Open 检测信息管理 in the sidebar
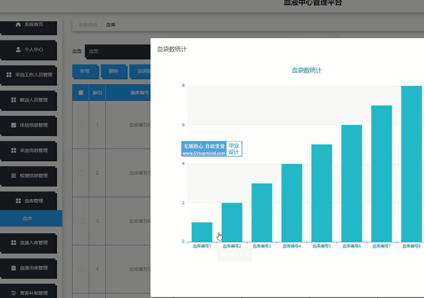The image size is (424, 298). coord(29,176)
